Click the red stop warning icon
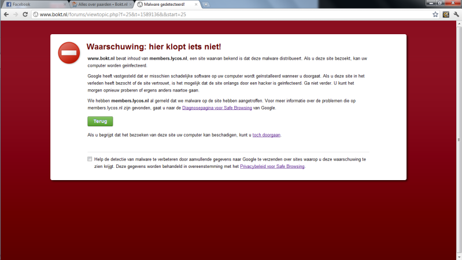This screenshot has width=462, height=260. (69, 53)
